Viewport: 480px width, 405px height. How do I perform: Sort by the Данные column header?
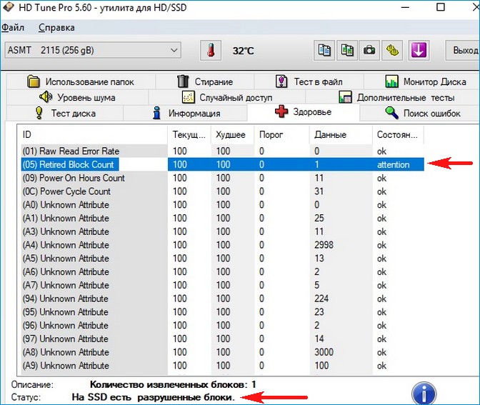[329, 134]
